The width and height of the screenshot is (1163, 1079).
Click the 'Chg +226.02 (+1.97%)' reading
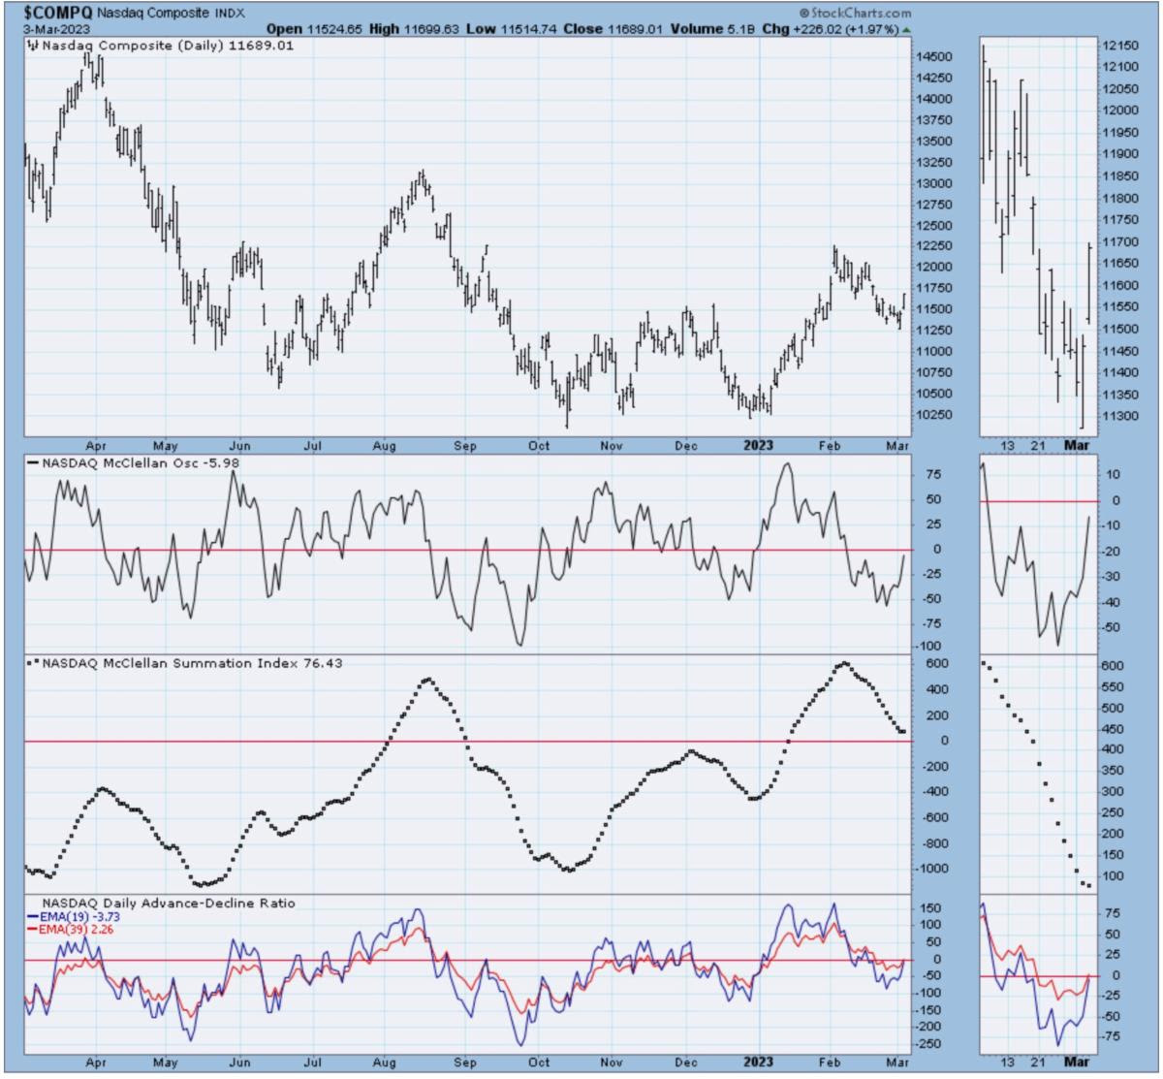pos(830,30)
